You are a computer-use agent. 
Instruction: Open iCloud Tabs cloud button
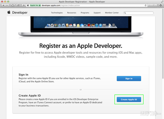point(13,5)
